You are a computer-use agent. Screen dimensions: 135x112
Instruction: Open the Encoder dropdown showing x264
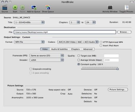click(x=47, y=60)
